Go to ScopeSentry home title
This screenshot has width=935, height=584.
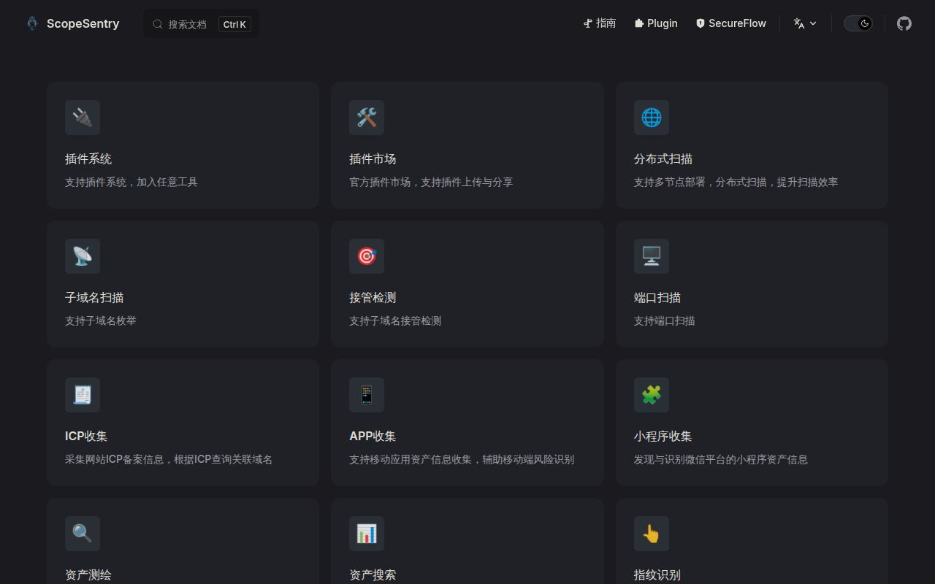83,23
